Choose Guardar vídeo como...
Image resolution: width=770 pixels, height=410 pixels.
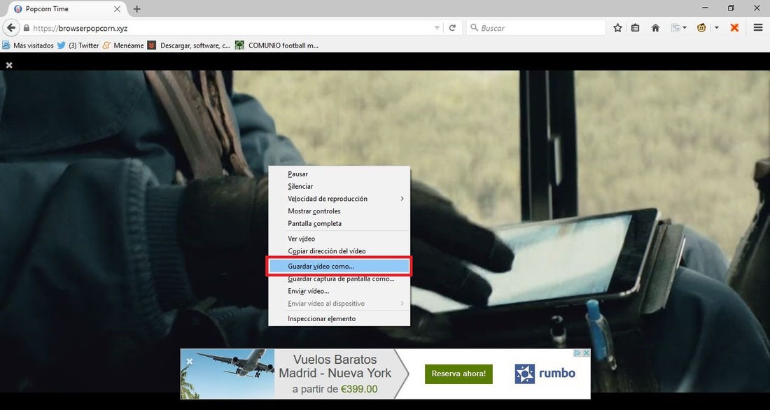339,266
